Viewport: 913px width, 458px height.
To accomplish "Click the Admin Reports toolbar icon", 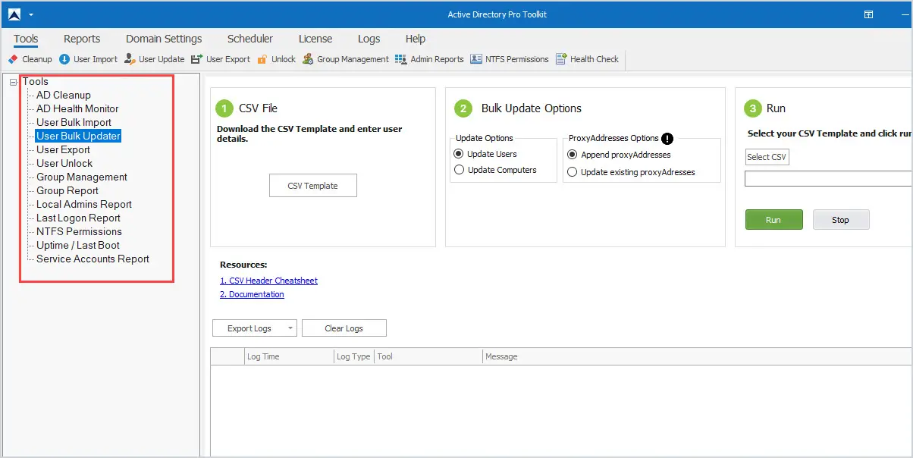I will [401, 59].
